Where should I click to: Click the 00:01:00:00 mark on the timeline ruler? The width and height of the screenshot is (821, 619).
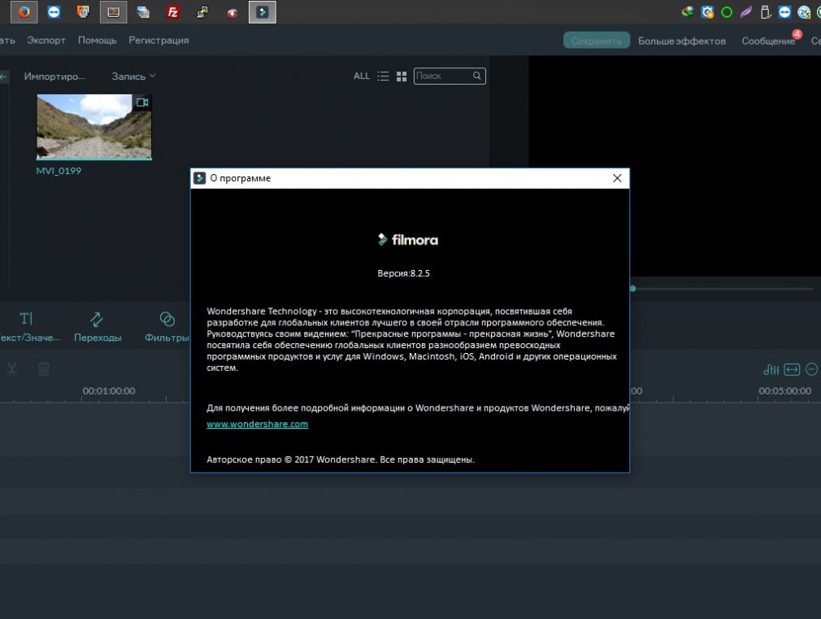pos(109,391)
